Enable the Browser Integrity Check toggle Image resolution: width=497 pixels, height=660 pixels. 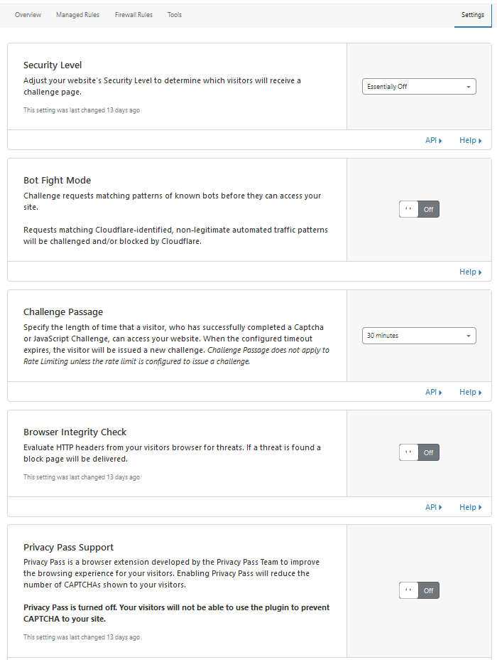pos(419,452)
